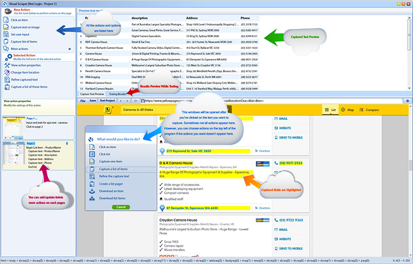Choose the 'Set user input' action icon

(7, 35)
